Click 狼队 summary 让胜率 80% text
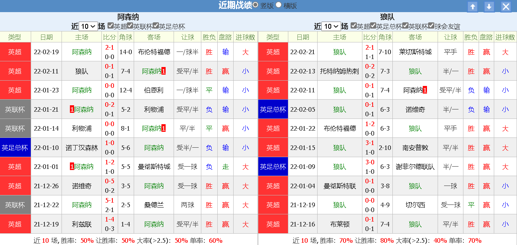 (373, 240)
